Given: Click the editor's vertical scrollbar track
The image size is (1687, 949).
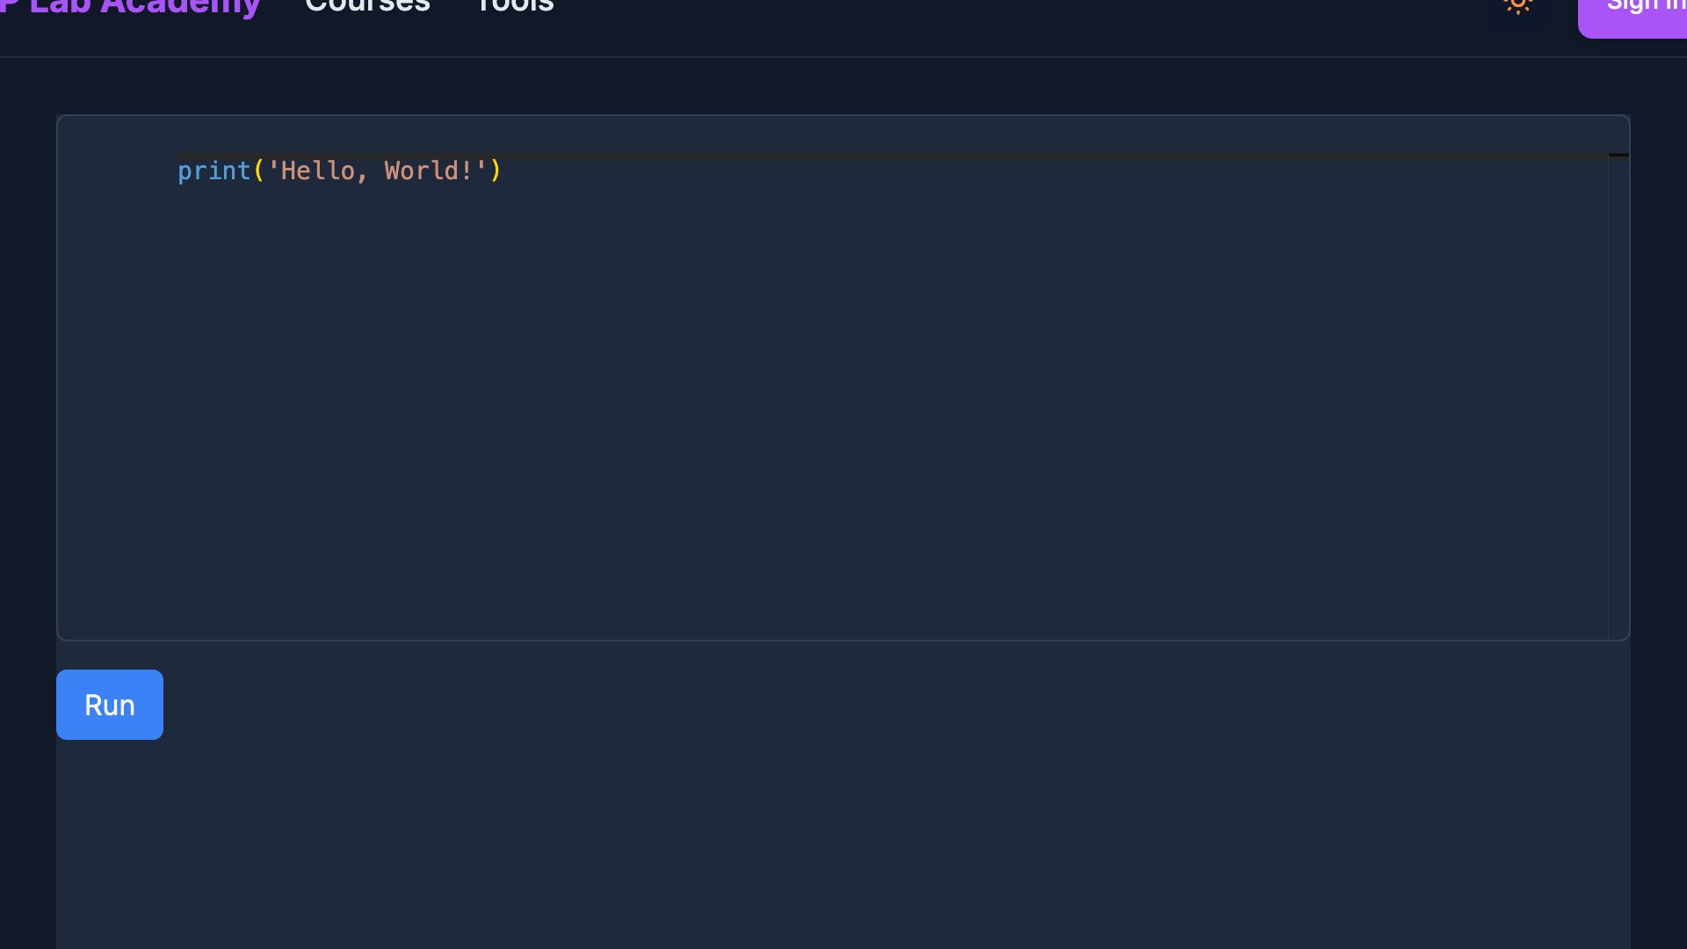Looking at the screenshot, I should click(1618, 395).
